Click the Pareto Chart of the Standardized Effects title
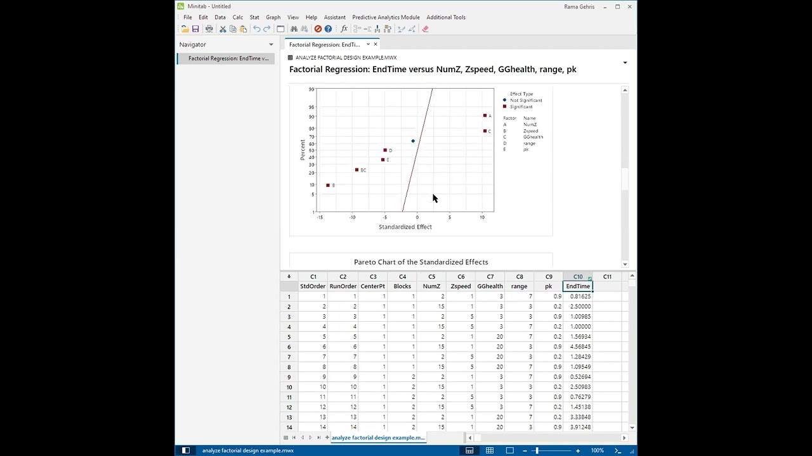 coord(421,262)
